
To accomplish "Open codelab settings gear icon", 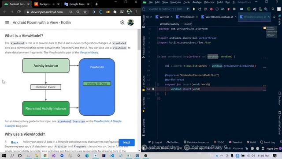I will pyautogui.click(x=122, y=23).
